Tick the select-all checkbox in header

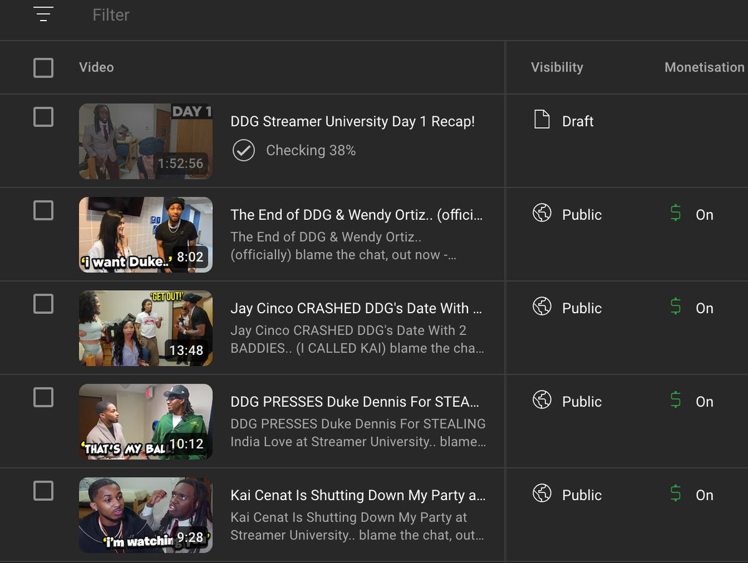(x=43, y=67)
